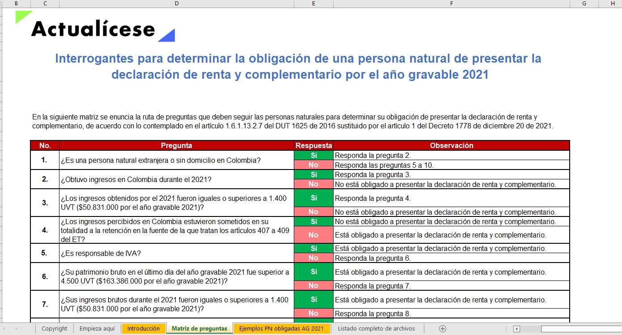
Task: Select column C header
Action: 45,4
